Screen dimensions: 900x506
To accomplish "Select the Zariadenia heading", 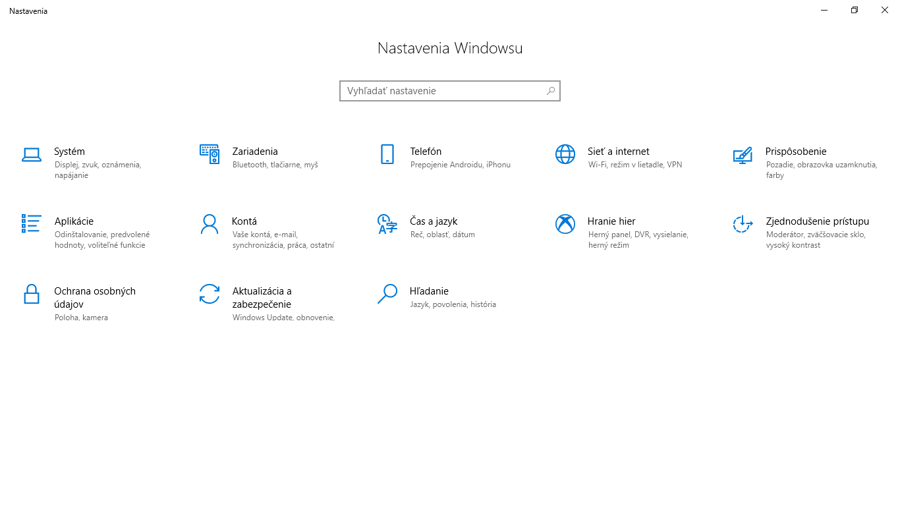I will [x=255, y=152].
